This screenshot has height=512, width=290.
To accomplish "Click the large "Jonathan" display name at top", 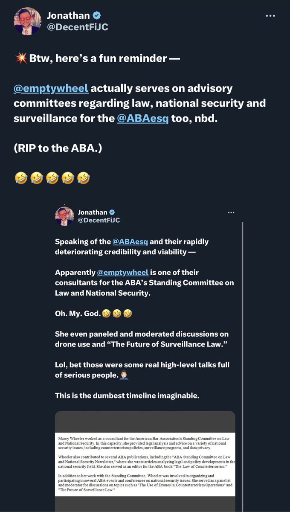I will pyautogui.click(x=68, y=16).
